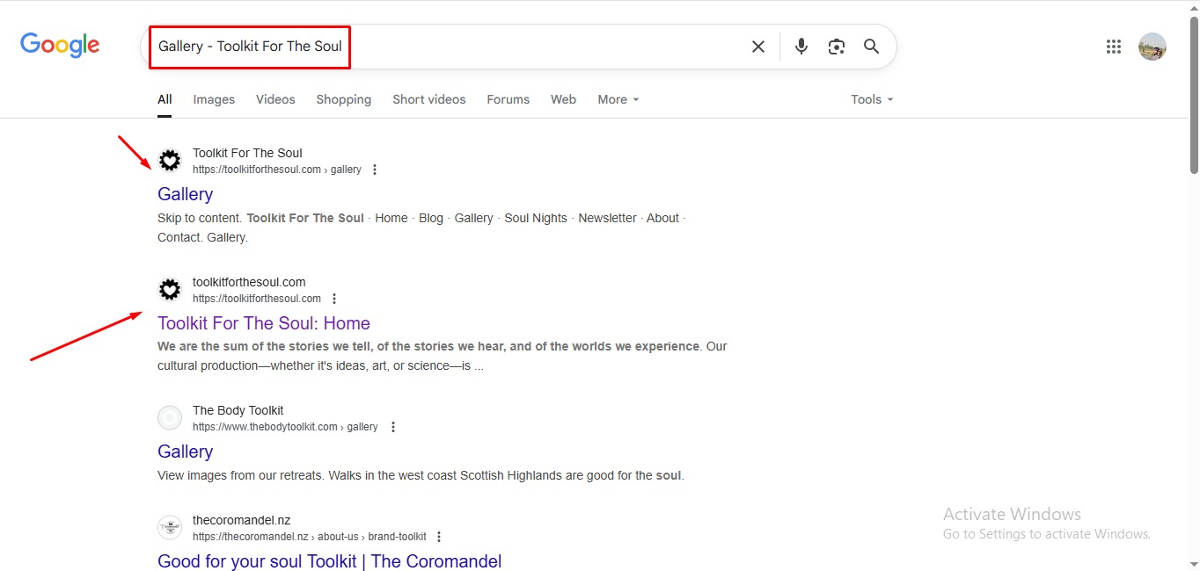Open Google Lens image search
This screenshot has height=571, width=1200.
(x=836, y=47)
